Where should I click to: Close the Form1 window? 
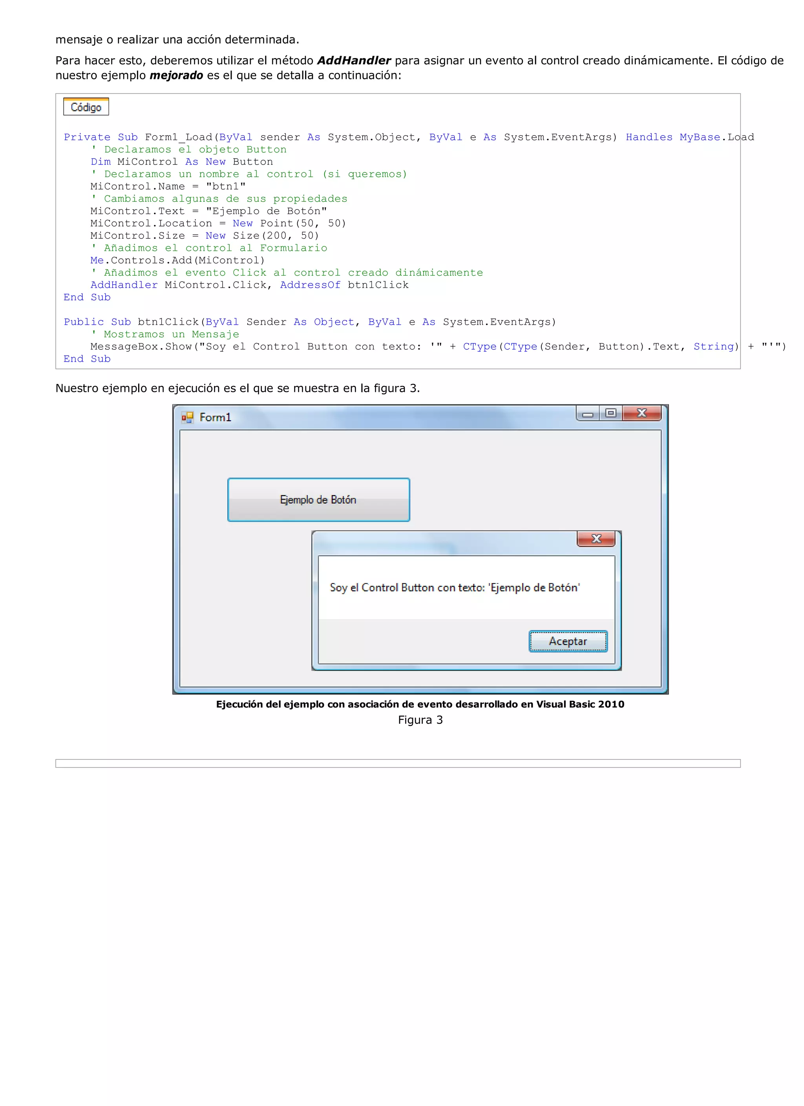click(641, 413)
